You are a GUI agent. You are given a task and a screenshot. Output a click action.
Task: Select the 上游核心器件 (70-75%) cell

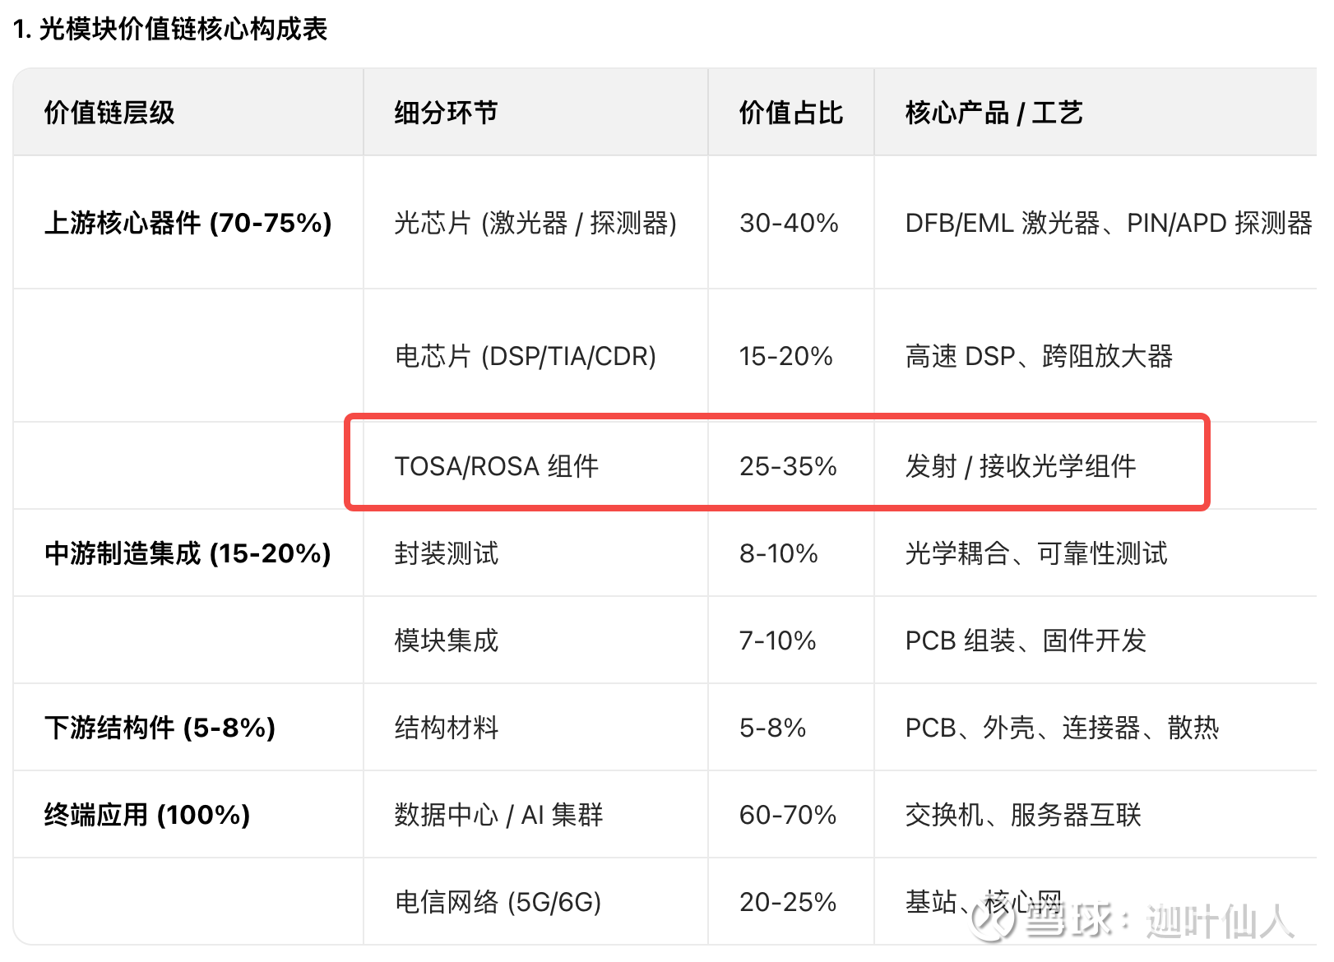coord(188,223)
